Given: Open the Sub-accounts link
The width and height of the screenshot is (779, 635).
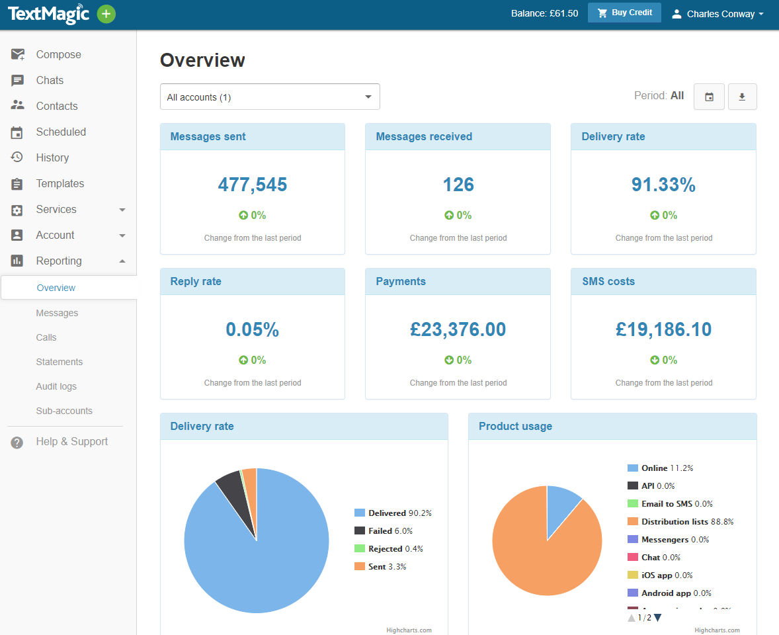Looking at the screenshot, I should (x=64, y=411).
